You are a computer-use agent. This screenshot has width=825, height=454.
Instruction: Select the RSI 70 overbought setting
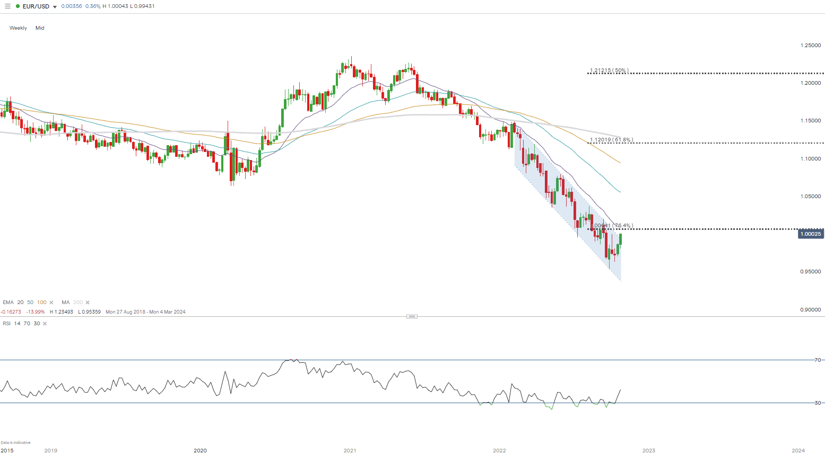[27, 324]
